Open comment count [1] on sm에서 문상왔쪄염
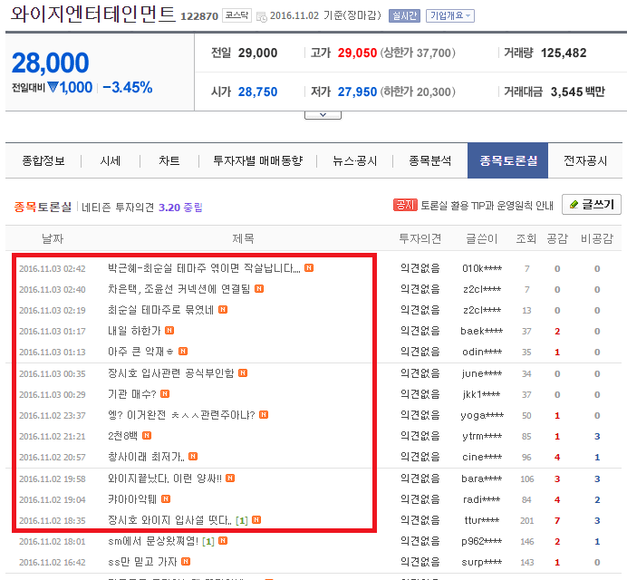Viewport: 627px width, 580px height. coord(208,542)
